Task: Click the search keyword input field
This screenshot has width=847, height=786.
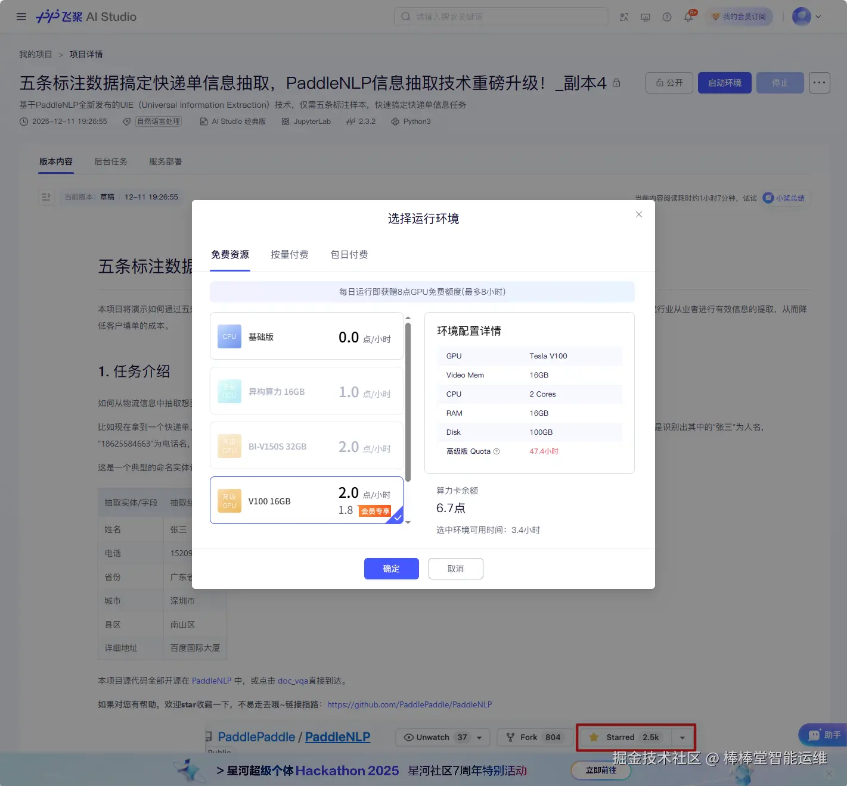Action: point(501,17)
